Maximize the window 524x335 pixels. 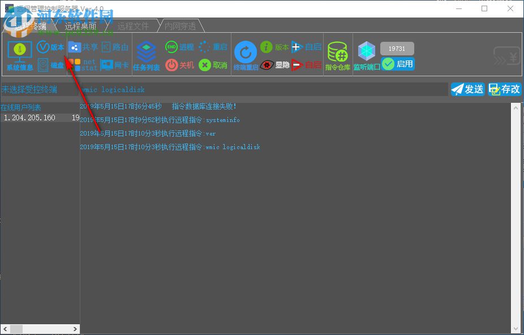pyautogui.click(x=484, y=8)
